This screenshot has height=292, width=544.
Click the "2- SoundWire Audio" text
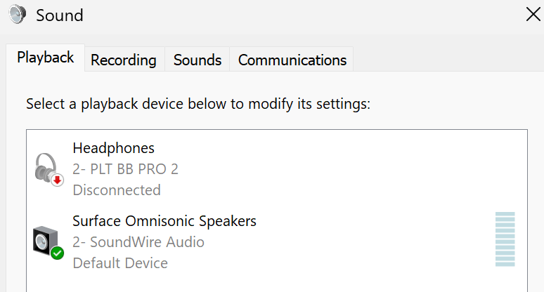point(138,242)
